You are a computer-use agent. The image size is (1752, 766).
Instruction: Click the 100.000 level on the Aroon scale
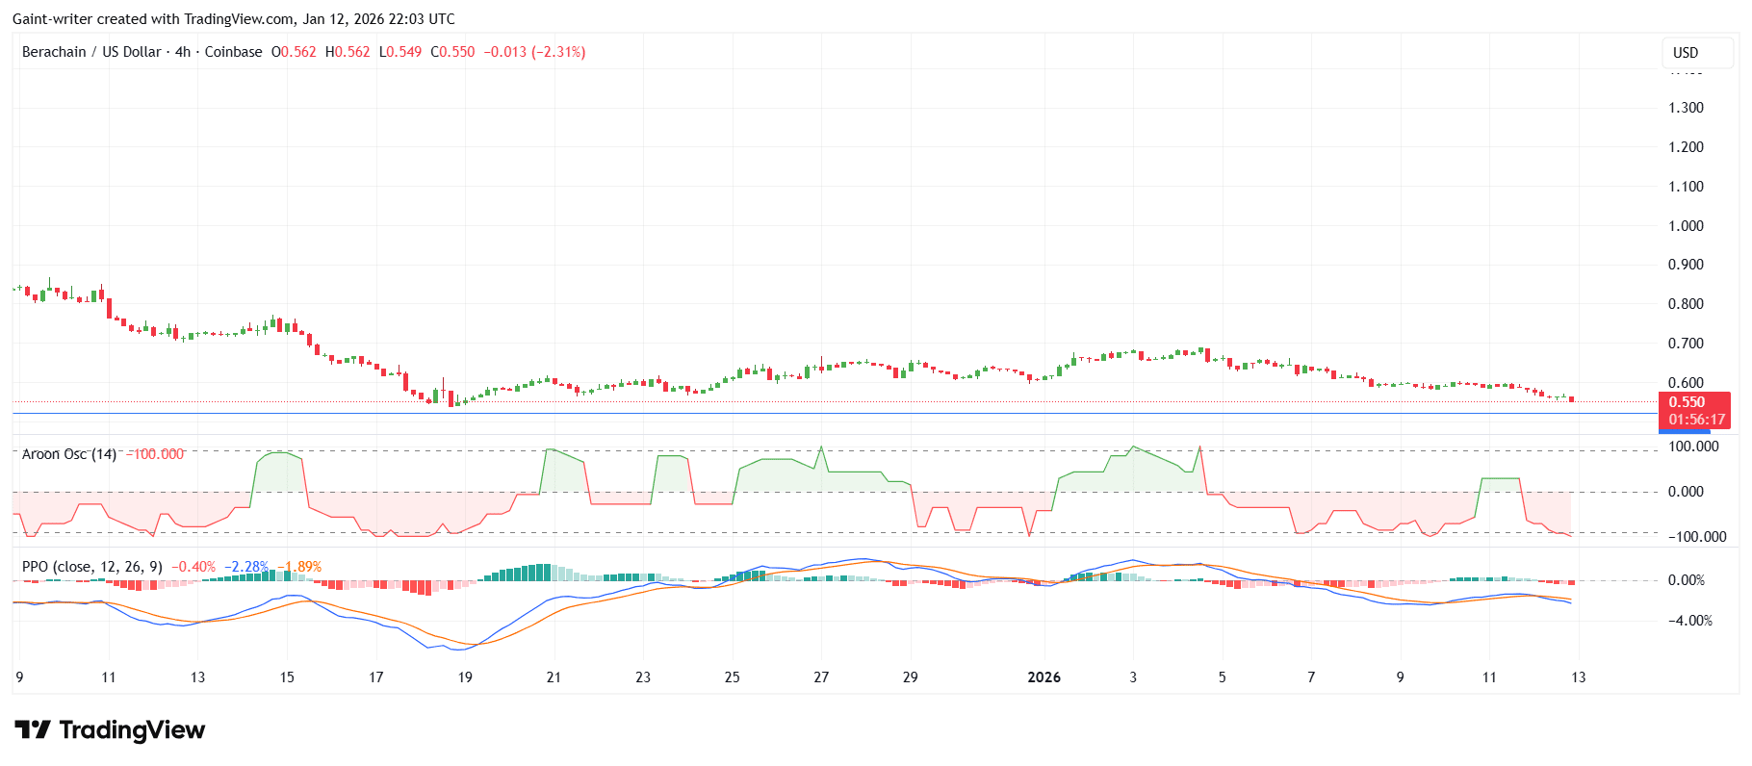point(1694,447)
